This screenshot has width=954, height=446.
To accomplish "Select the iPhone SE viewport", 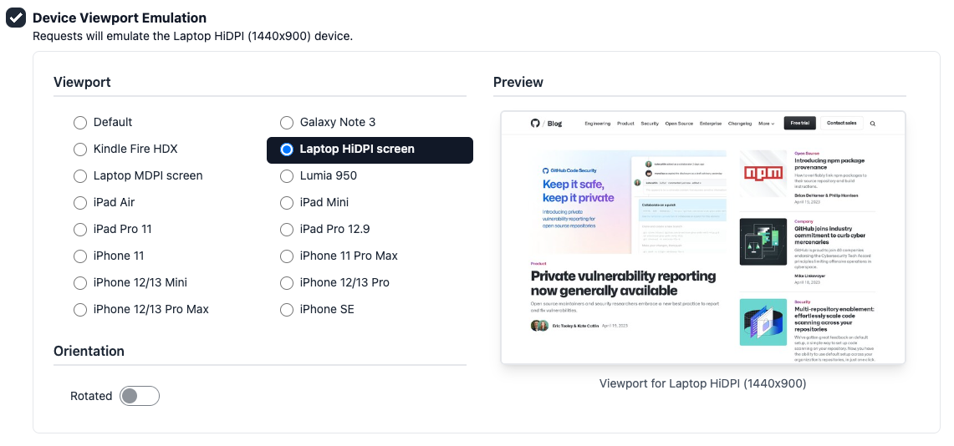I will point(287,310).
